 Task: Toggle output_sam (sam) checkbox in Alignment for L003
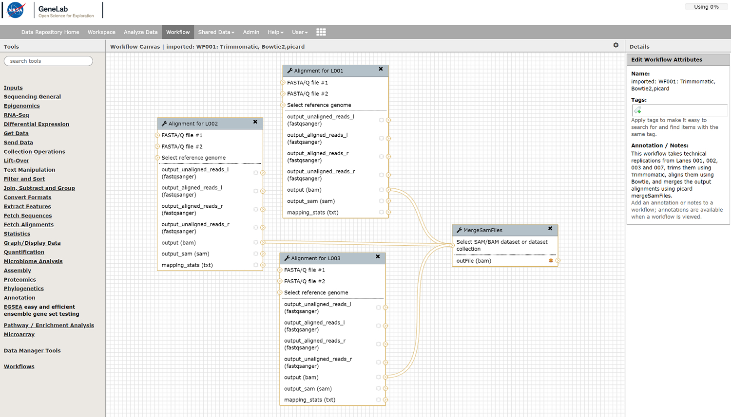click(378, 388)
